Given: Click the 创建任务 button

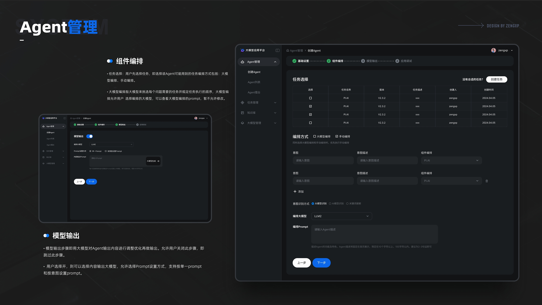Looking at the screenshot, I should coord(497,79).
